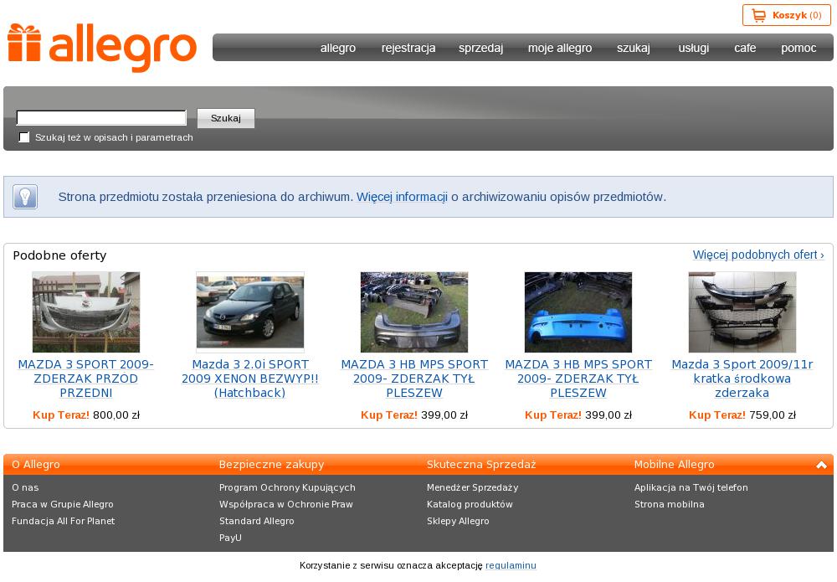
Task: Click the Podobne oferty heading
Action: tap(59, 255)
